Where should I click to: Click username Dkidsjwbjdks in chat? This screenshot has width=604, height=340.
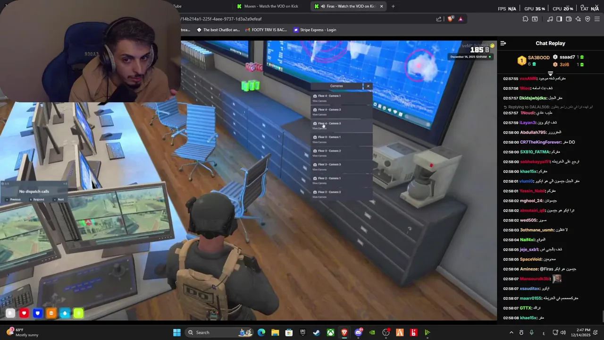click(533, 98)
